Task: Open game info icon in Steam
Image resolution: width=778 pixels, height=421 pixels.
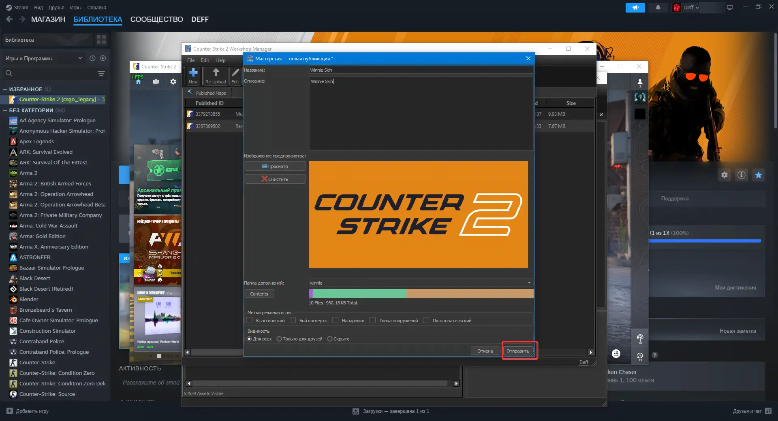Action: point(742,175)
